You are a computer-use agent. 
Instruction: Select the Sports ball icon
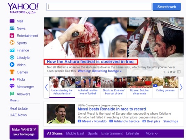[x=12, y=43]
